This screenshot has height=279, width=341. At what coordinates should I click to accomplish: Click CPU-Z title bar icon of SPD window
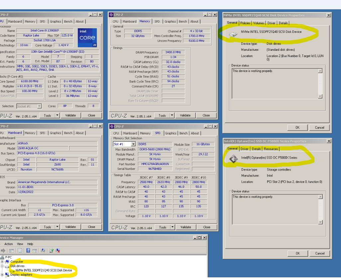(112, 126)
